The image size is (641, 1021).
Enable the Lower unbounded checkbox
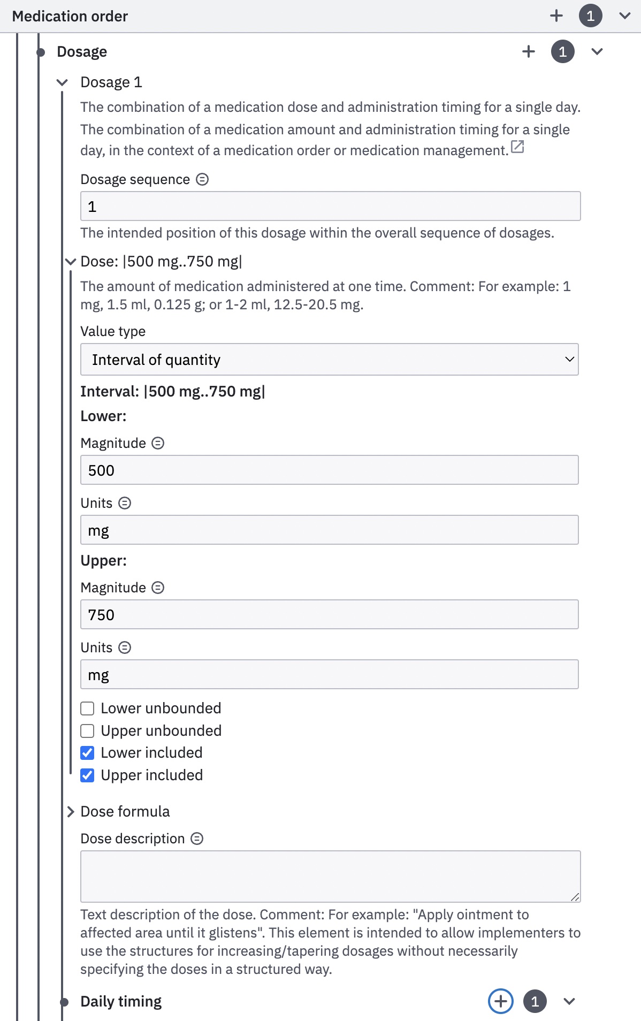pos(87,708)
